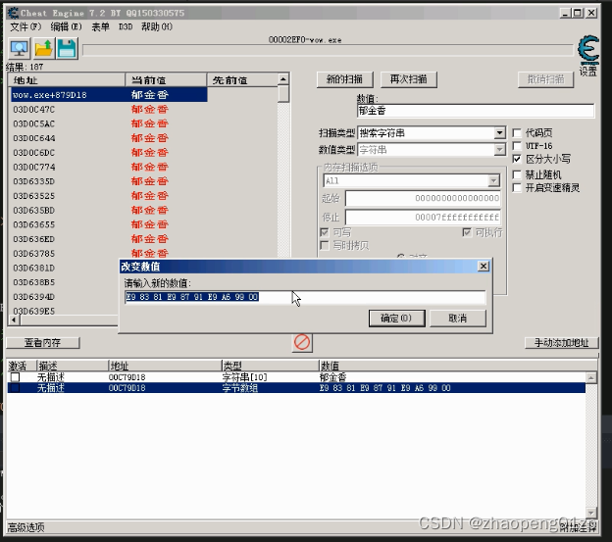Open the Cheat Engine logo settings

tap(588, 50)
